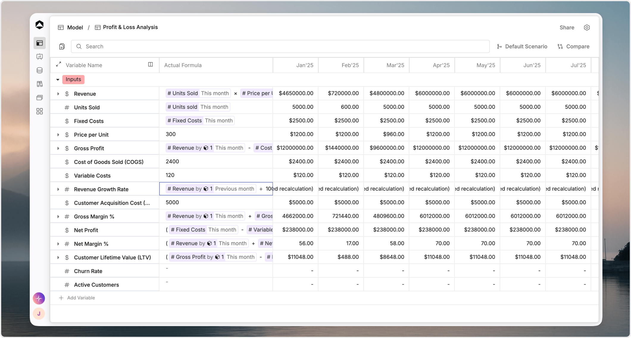Open the models table view in the sidebar

tap(40, 43)
